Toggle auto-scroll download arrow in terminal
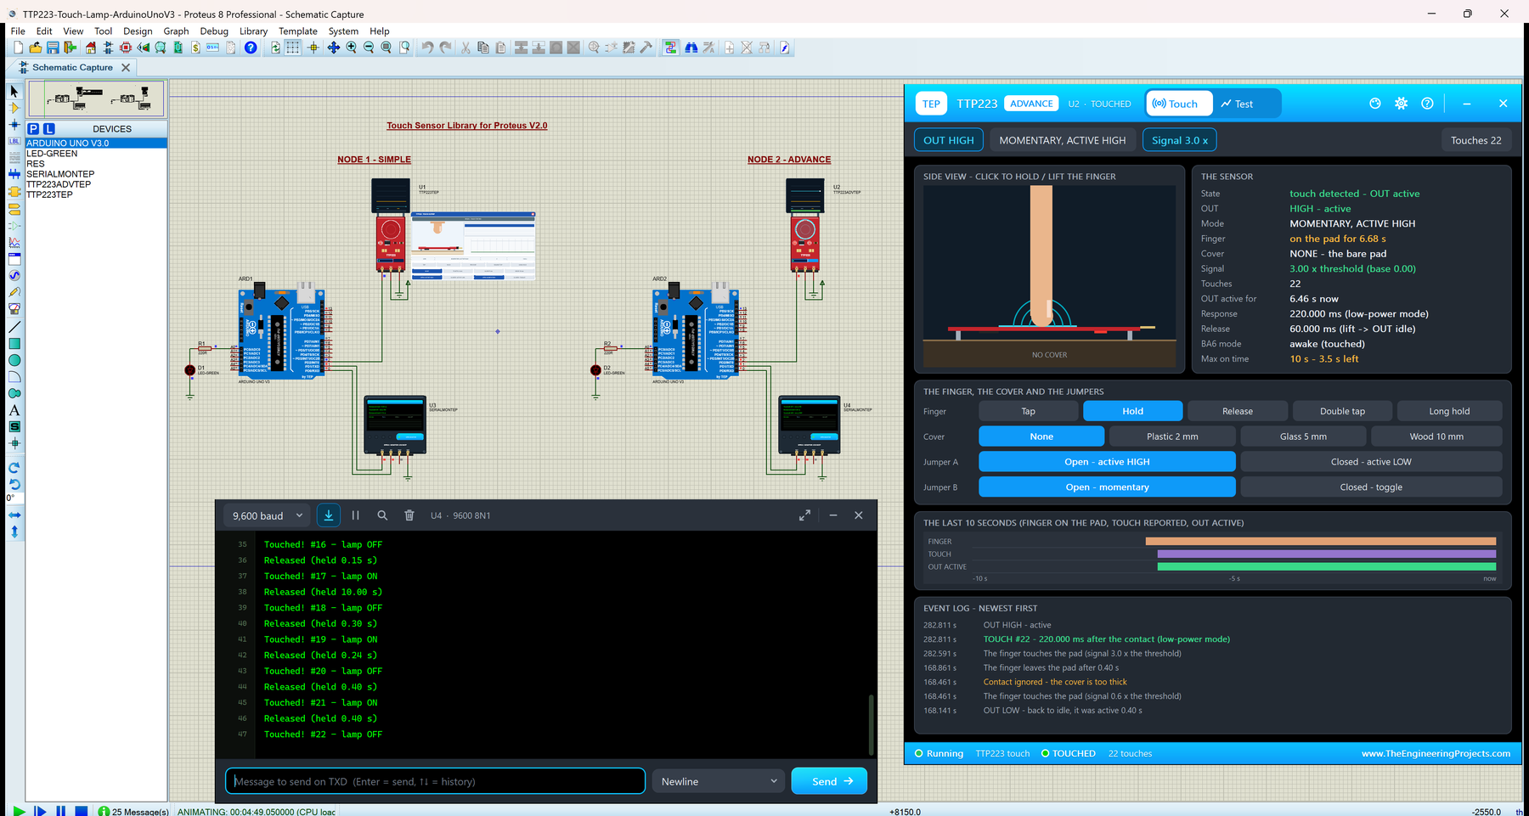The image size is (1529, 816). point(329,515)
